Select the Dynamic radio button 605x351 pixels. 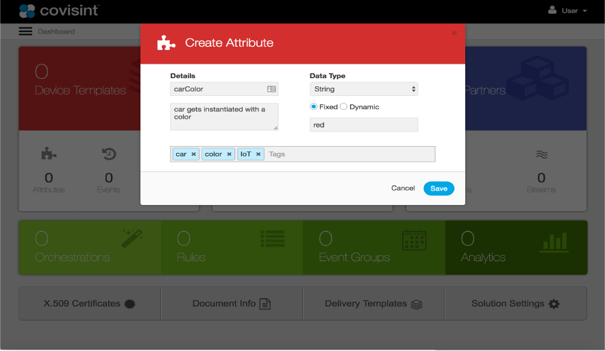(x=344, y=107)
